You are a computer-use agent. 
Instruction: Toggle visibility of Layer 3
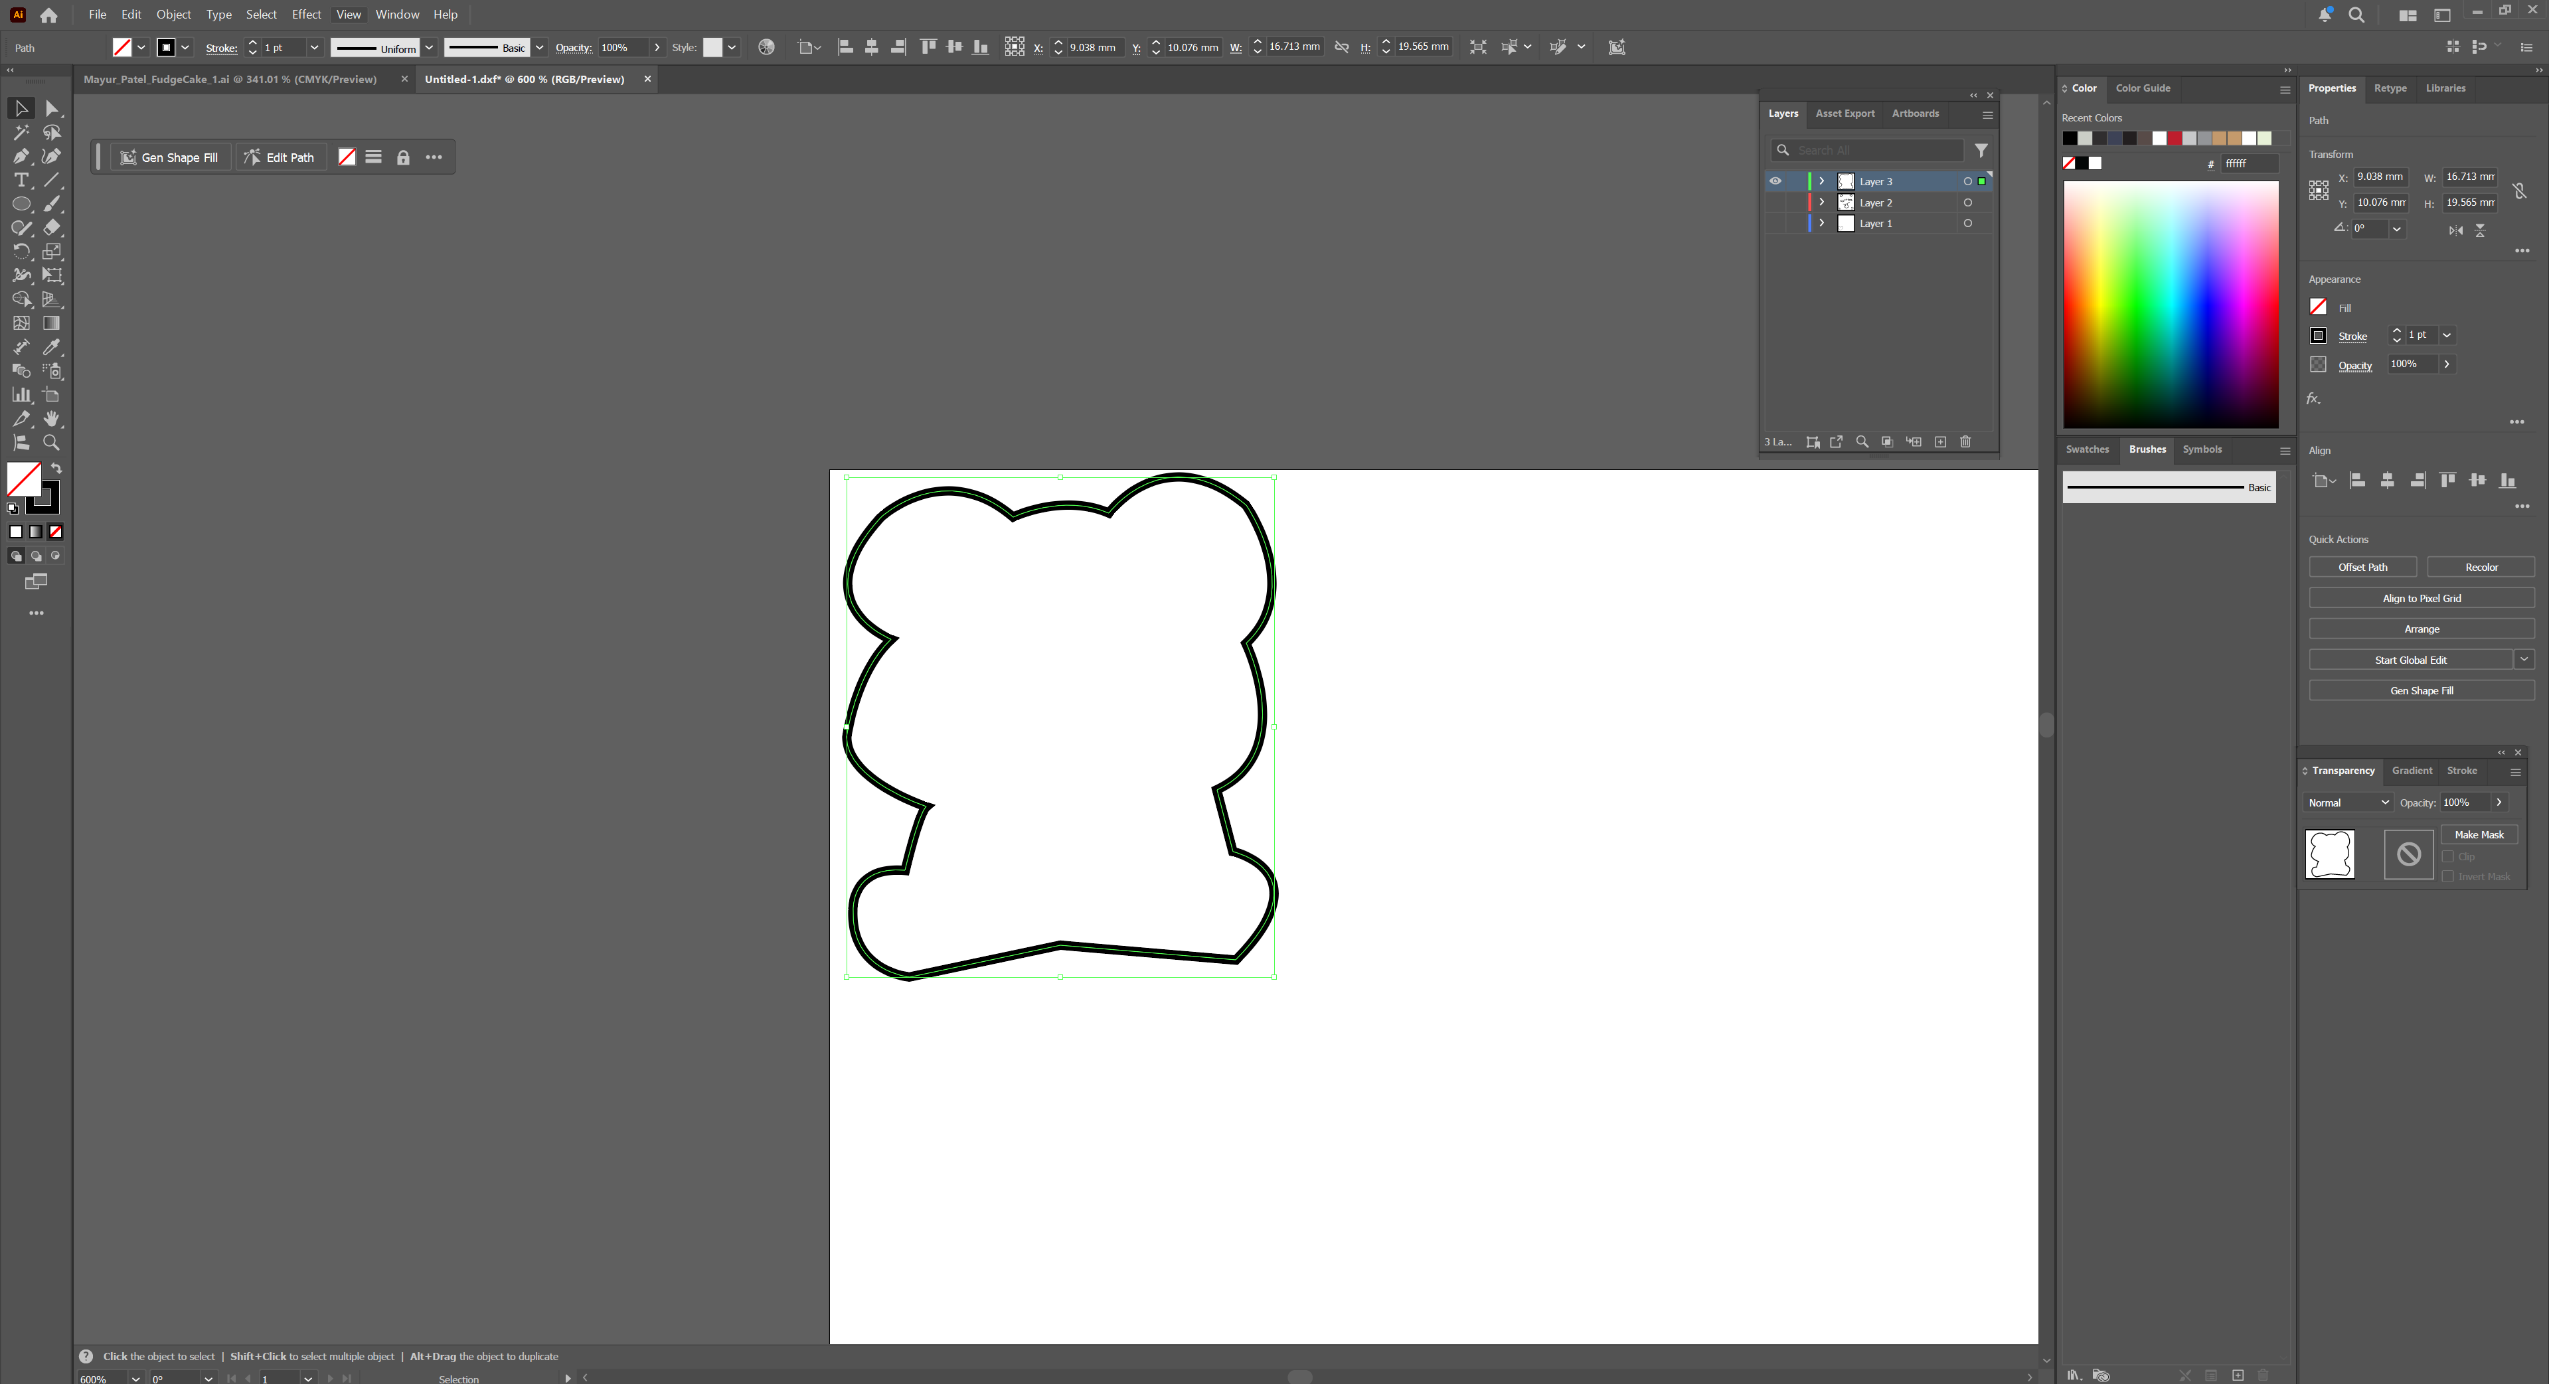(1775, 181)
